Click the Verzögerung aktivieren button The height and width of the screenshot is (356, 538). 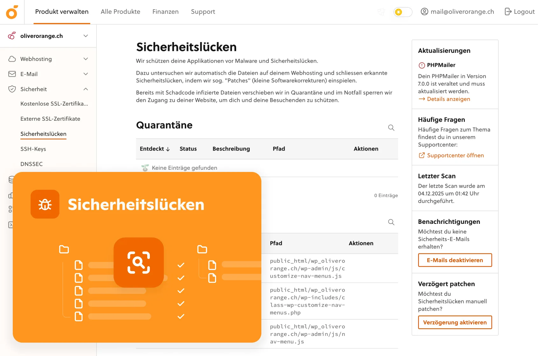pos(455,322)
